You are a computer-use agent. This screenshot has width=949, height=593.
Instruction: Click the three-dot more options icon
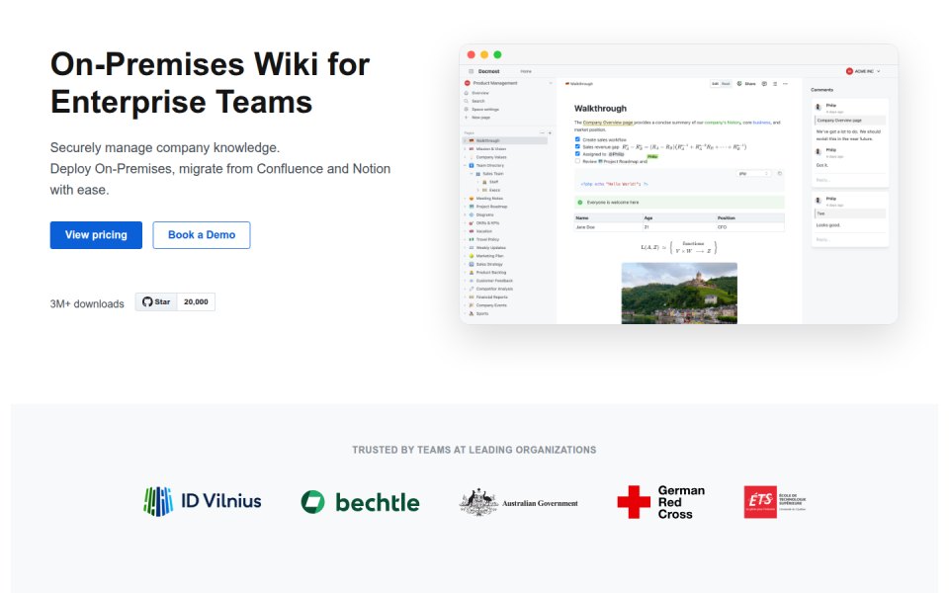click(x=786, y=83)
